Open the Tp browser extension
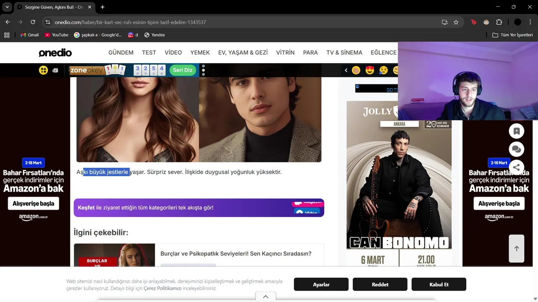The width and height of the screenshot is (538, 302). (474, 22)
